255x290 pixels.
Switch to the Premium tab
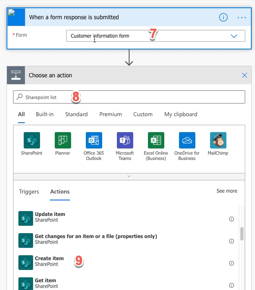click(x=110, y=115)
